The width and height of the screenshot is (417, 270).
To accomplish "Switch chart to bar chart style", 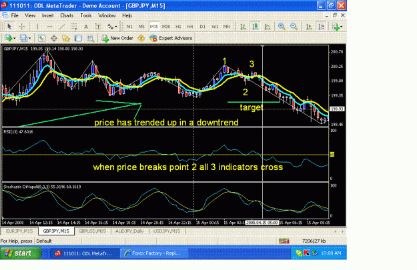I will (x=243, y=27).
